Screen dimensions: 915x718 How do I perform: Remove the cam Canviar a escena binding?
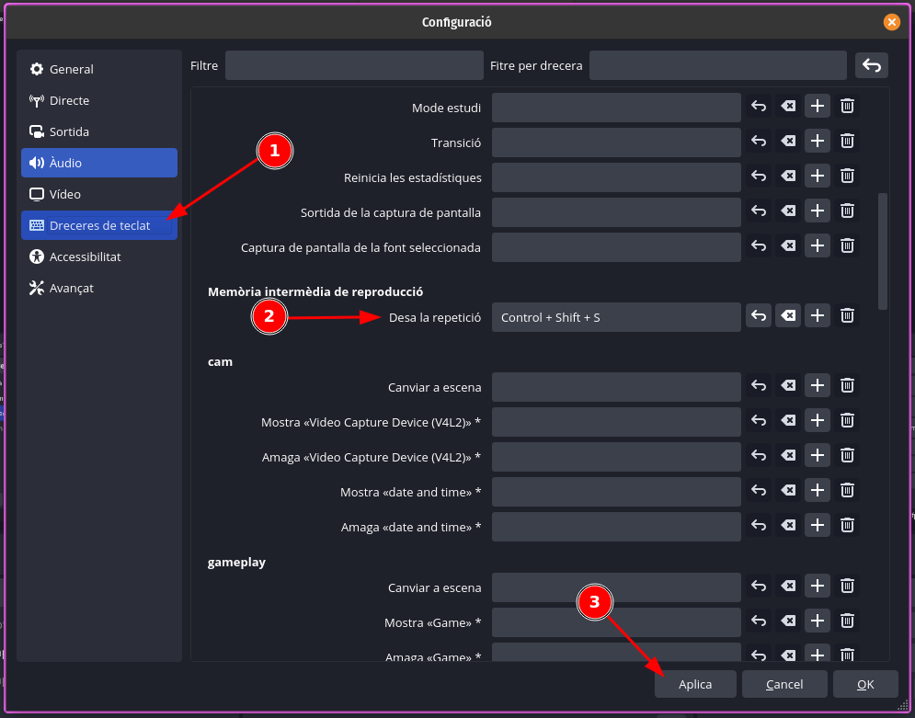[848, 386]
